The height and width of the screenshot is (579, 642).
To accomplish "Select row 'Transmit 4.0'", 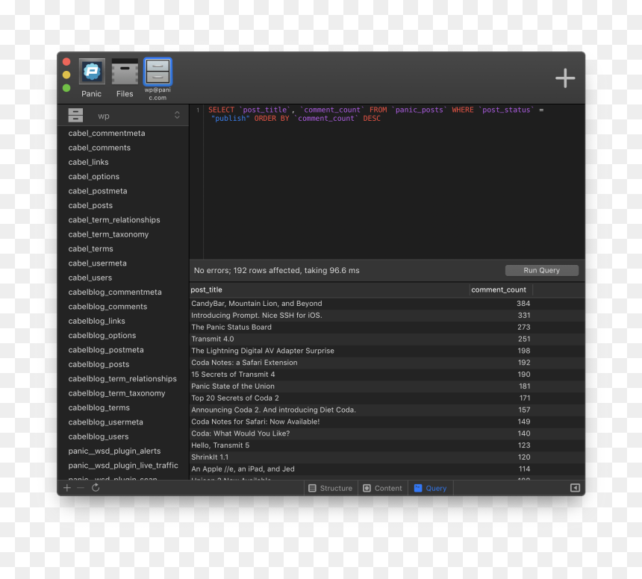I will (x=387, y=339).
